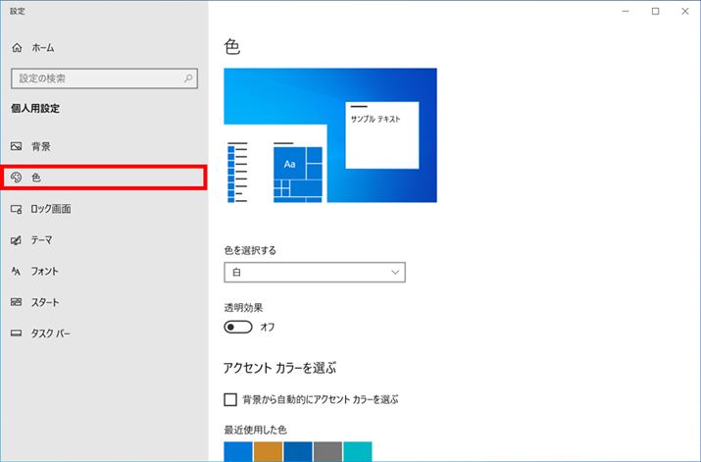This screenshot has height=462, width=701.
Task: Click the タスク バー icon
Action: point(16,334)
